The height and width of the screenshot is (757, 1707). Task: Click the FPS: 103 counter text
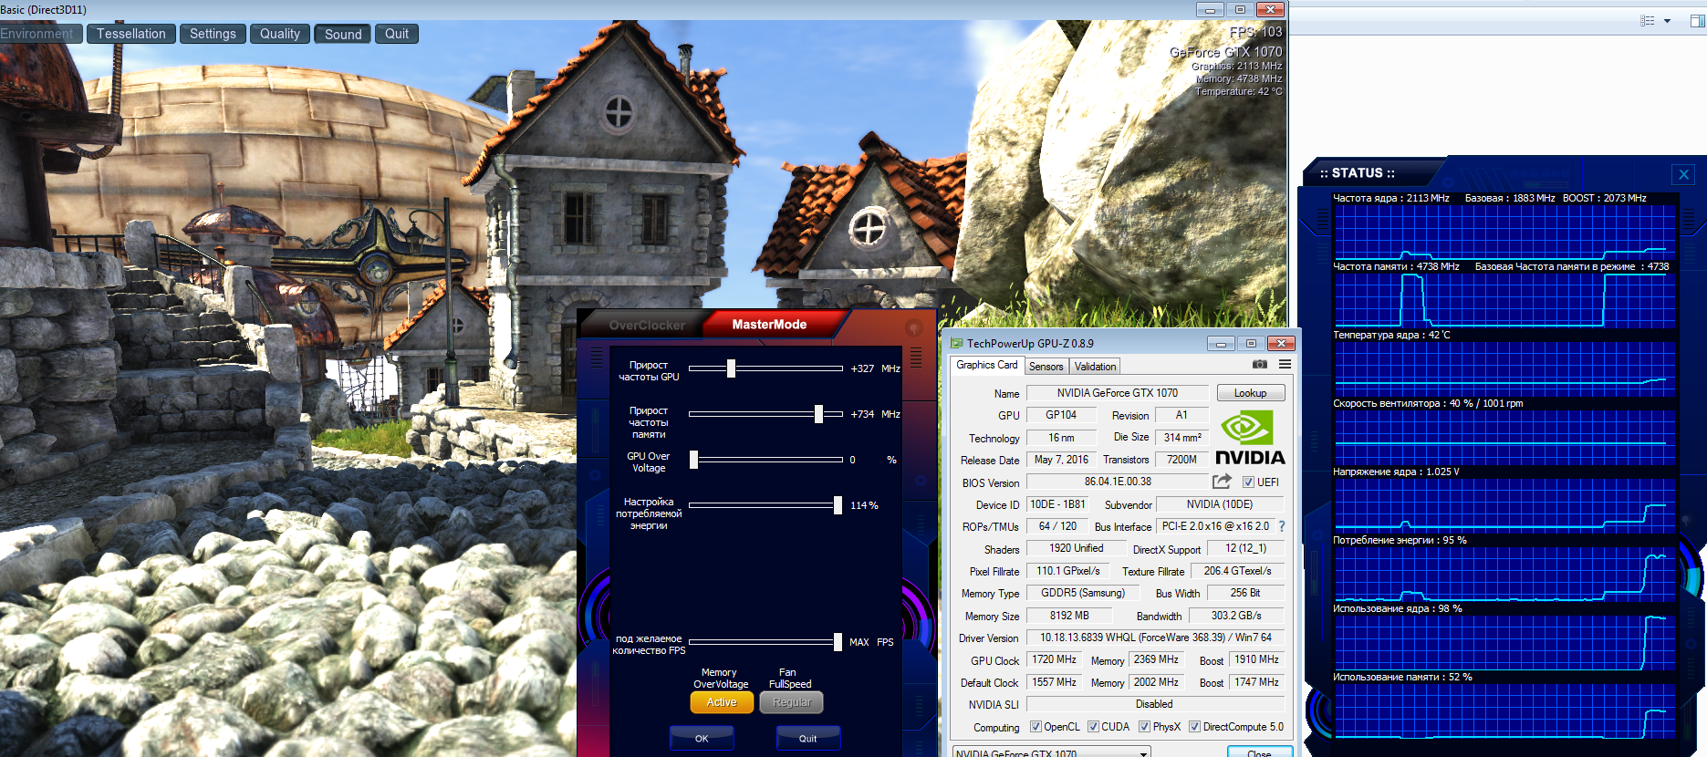click(x=1255, y=32)
